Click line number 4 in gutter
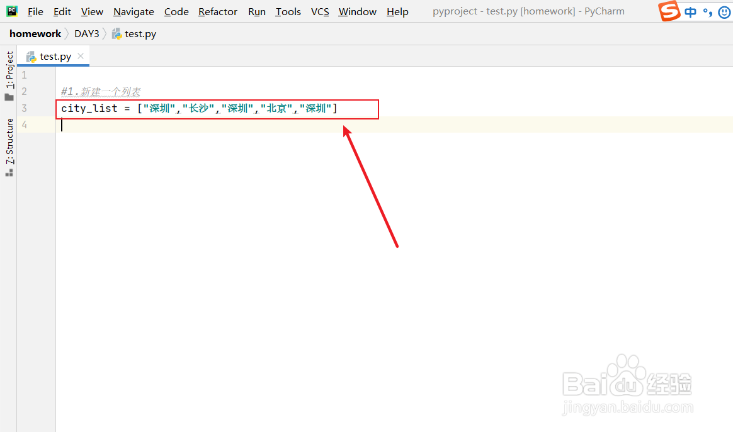The image size is (733, 432). (25, 125)
